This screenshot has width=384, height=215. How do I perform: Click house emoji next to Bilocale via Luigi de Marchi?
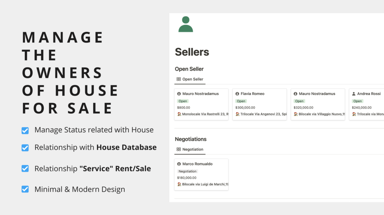pyautogui.click(x=179, y=184)
